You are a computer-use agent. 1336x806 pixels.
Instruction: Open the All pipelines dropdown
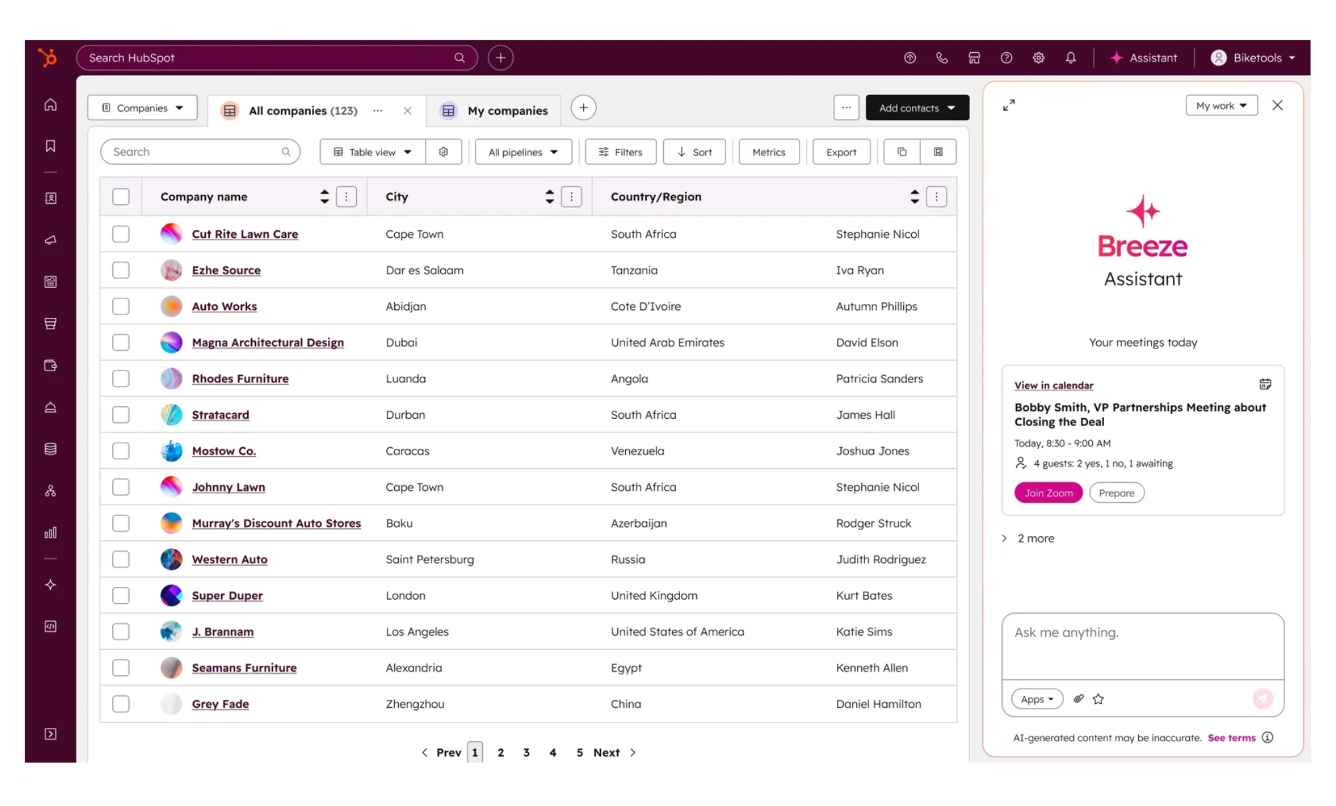click(523, 152)
